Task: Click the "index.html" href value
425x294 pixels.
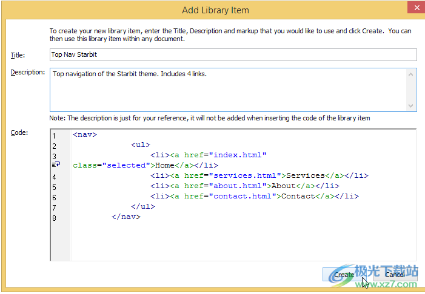Action: pos(238,155)
